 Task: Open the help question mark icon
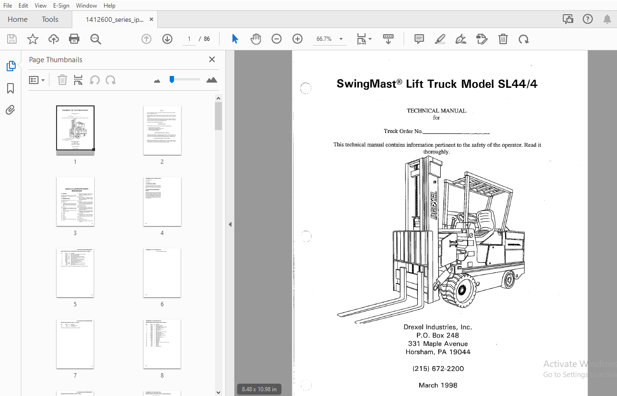point(588,19)
